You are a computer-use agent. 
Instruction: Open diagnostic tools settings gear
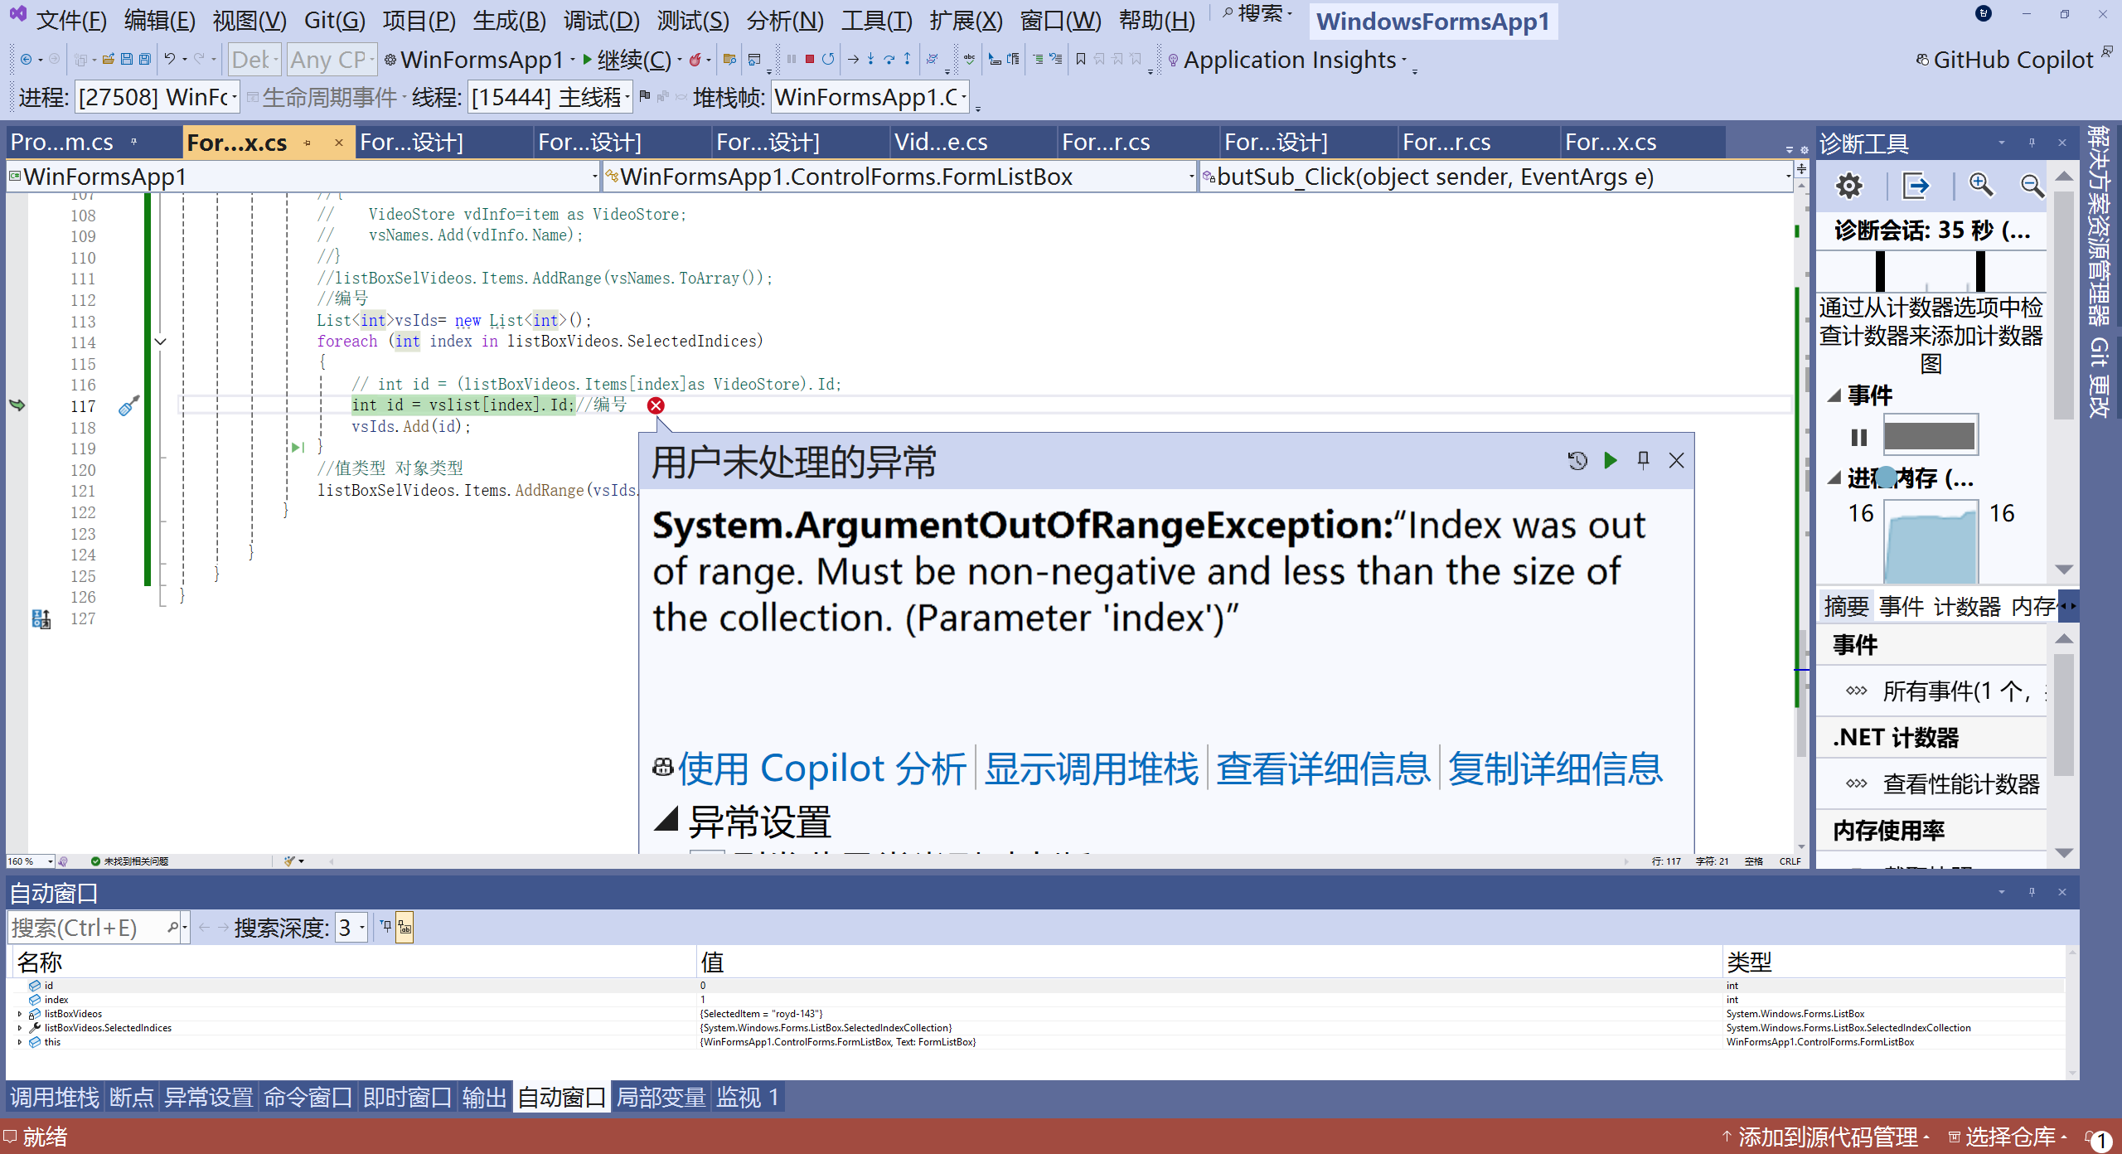[1848, 186]
